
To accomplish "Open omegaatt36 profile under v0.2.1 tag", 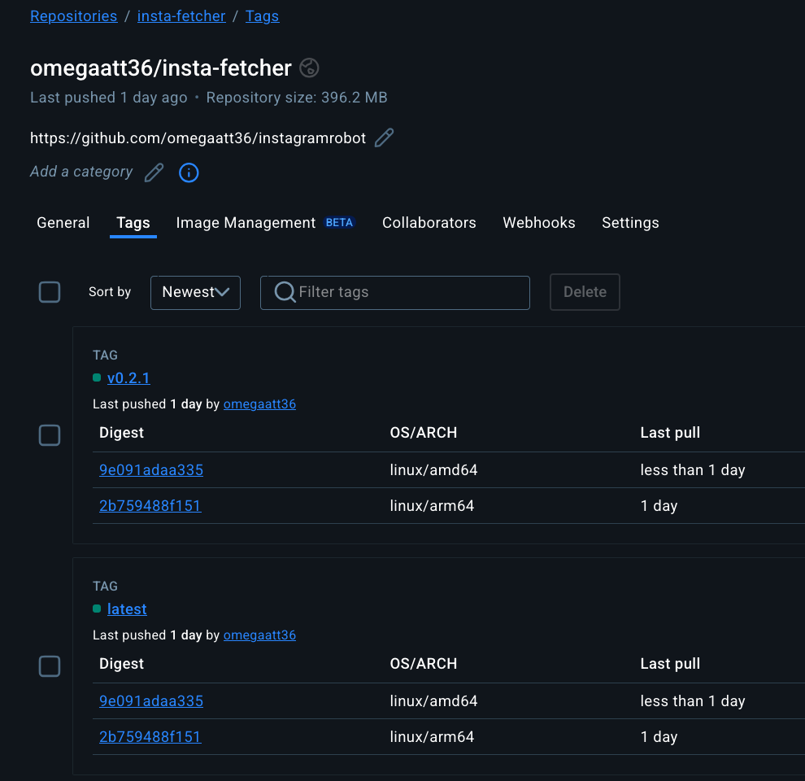I will [x=259, y=404].
